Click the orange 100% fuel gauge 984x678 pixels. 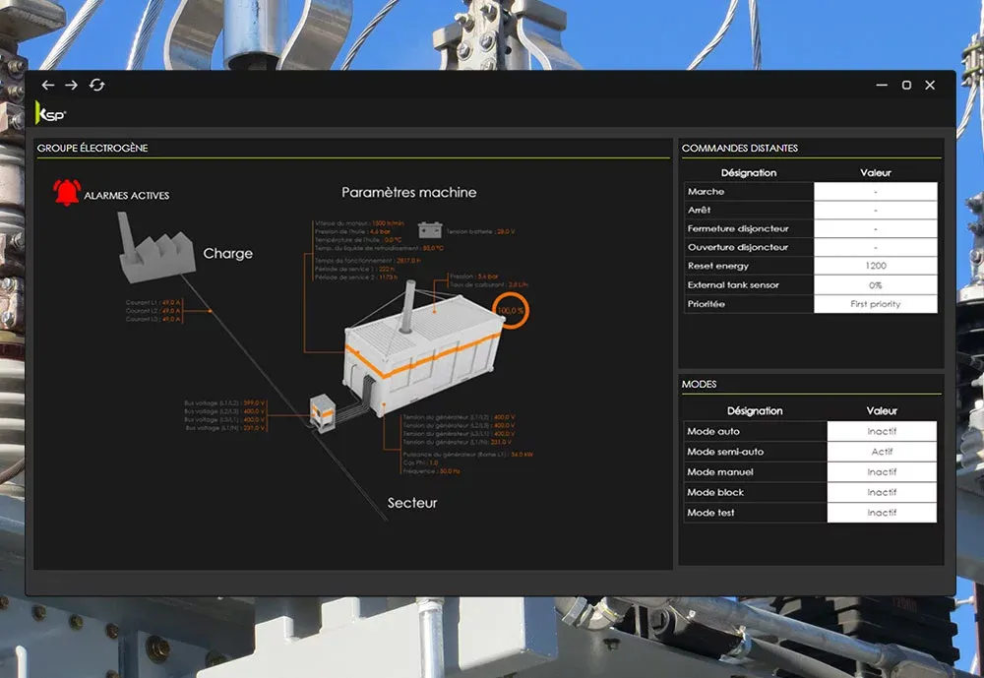(511, 310)
